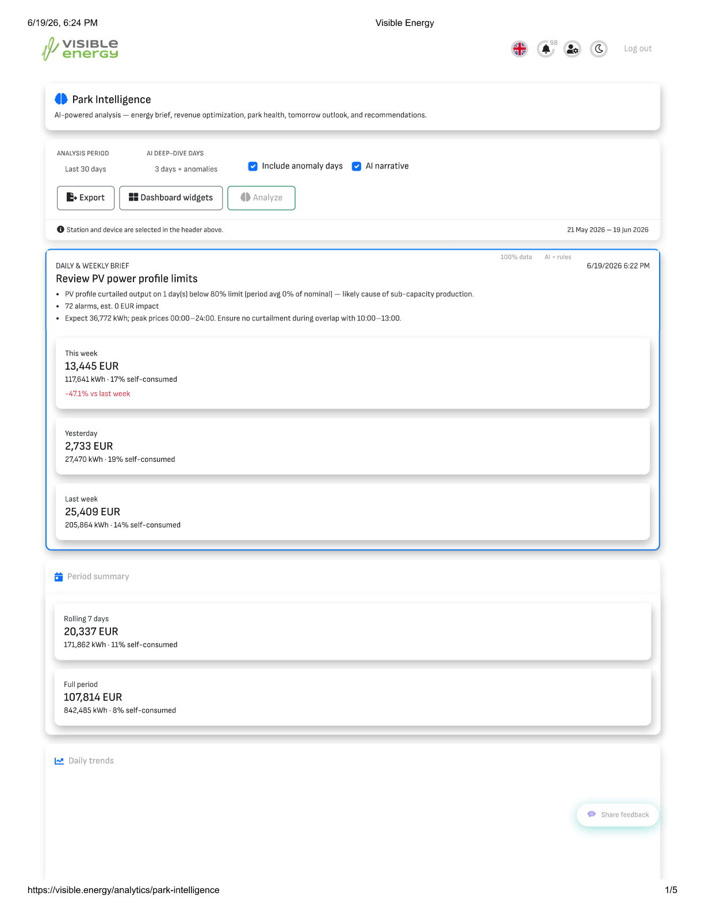Click the Rolling 7 days 20,337 EUR value
This screenshot has height=911, width=704.
(x=91, y=631)
